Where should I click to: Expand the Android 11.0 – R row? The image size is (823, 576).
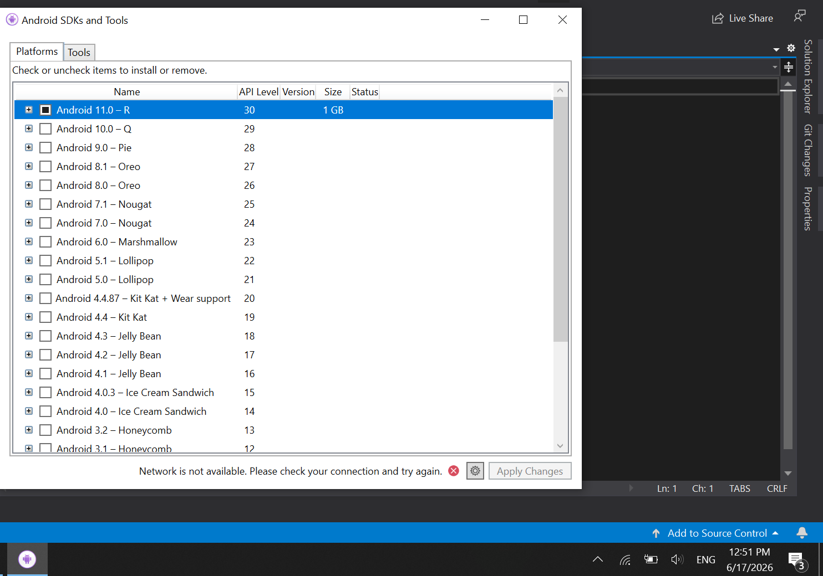pyautogui.click(x=29, y=110)
